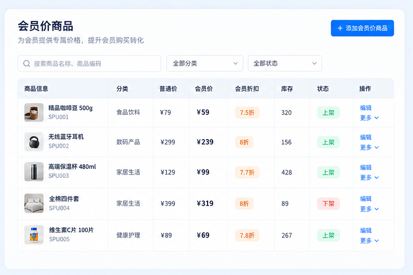Click the 上架 status badge for 维生素C片
This screenshot has width=413, height=275.
point(328,235)
